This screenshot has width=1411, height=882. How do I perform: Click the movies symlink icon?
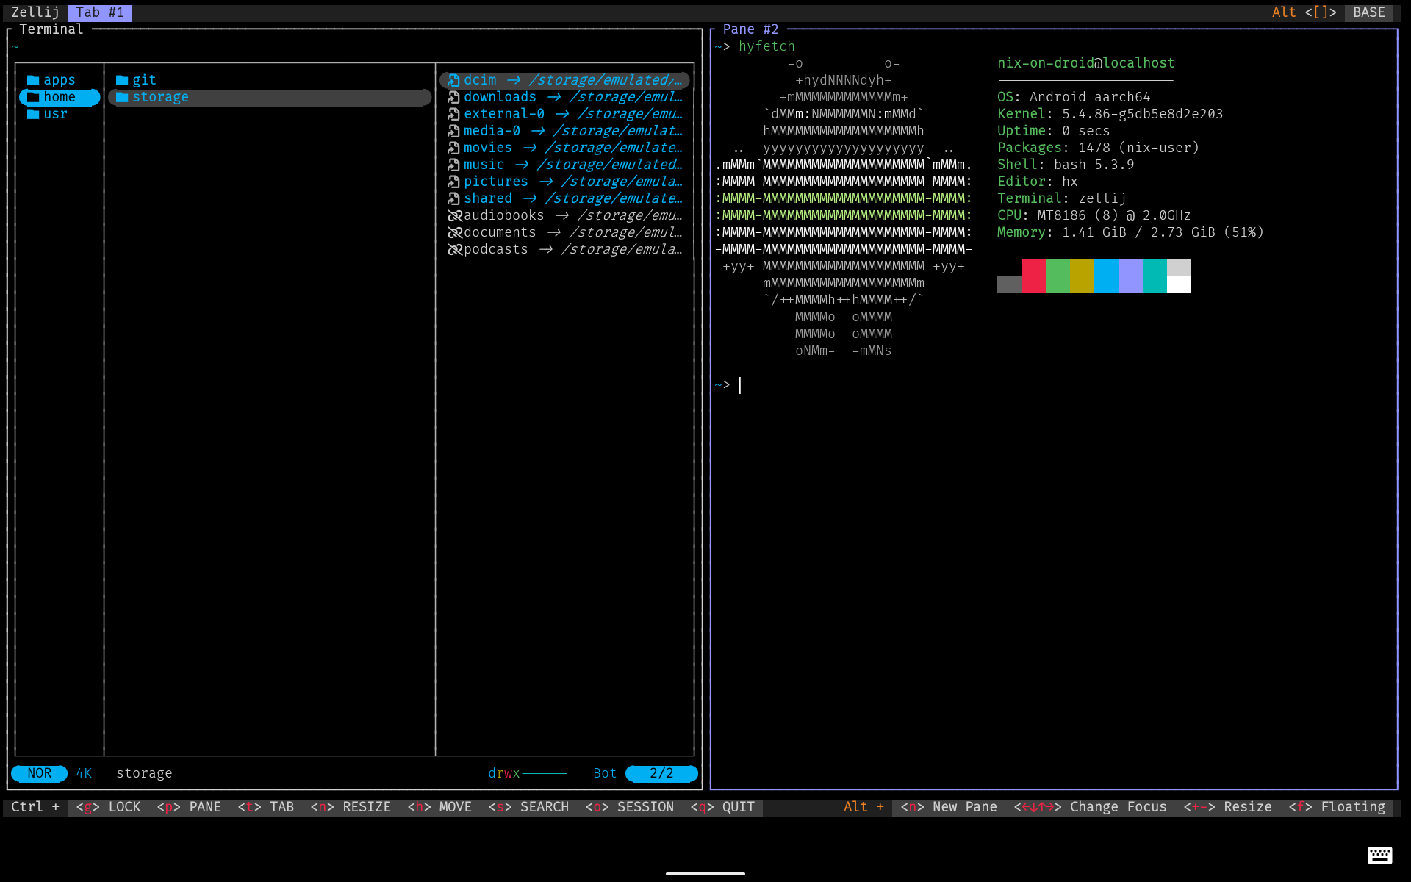tap(453, 148)
